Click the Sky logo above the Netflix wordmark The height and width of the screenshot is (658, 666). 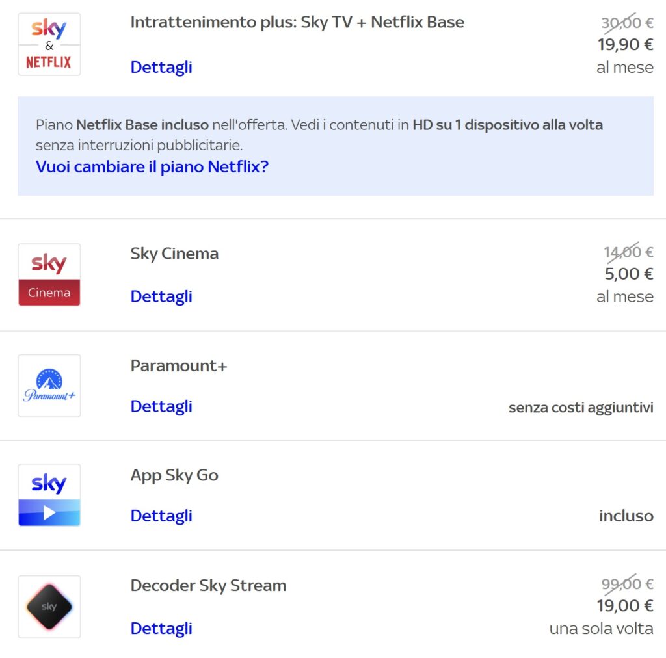[x=49, y=29]
